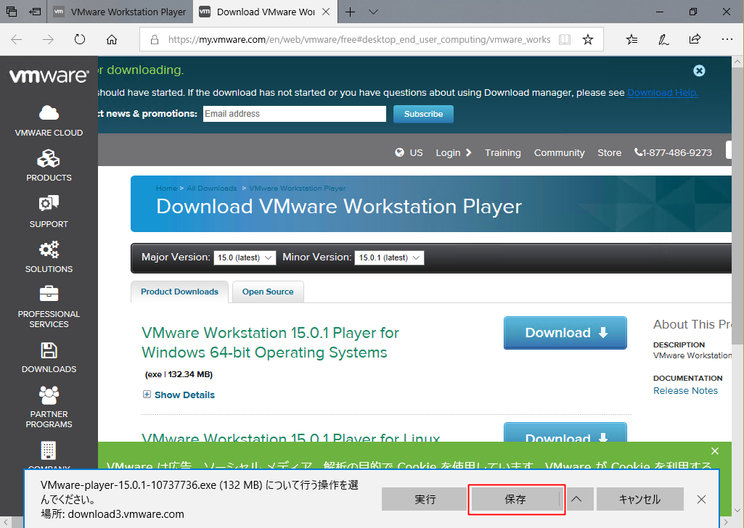
Task: Go to the browser home page
Action: click(112, 39)
